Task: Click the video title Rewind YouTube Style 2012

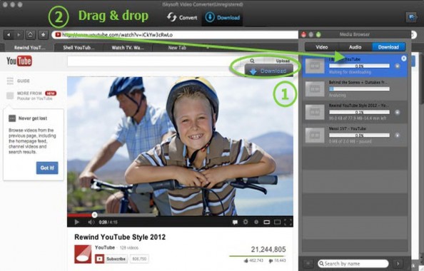Action: pyautogui.click(x=120, y=237)
